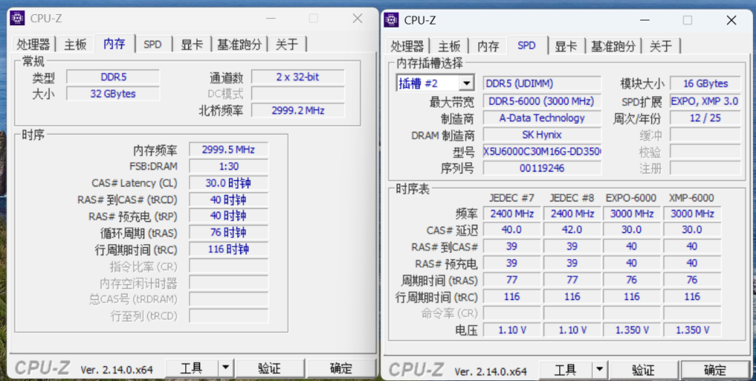Switch to 基准跑分 tab in right window

[x=613, y=46]
